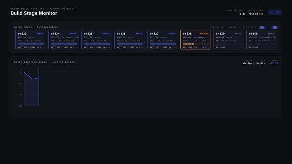Image resolution: width=292 pixels, height=164 pixels.
Task: Click the QUEUED badge on build #4839
Action: [238, 34]
